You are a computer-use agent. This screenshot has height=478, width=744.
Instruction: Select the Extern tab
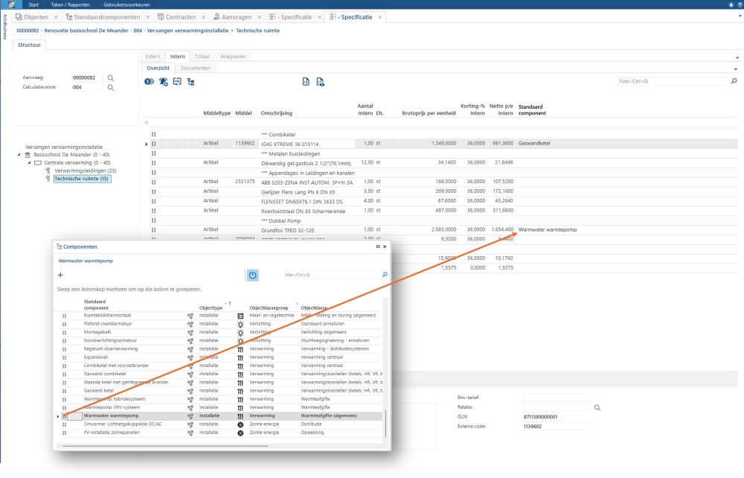click(x=153, y=57)
